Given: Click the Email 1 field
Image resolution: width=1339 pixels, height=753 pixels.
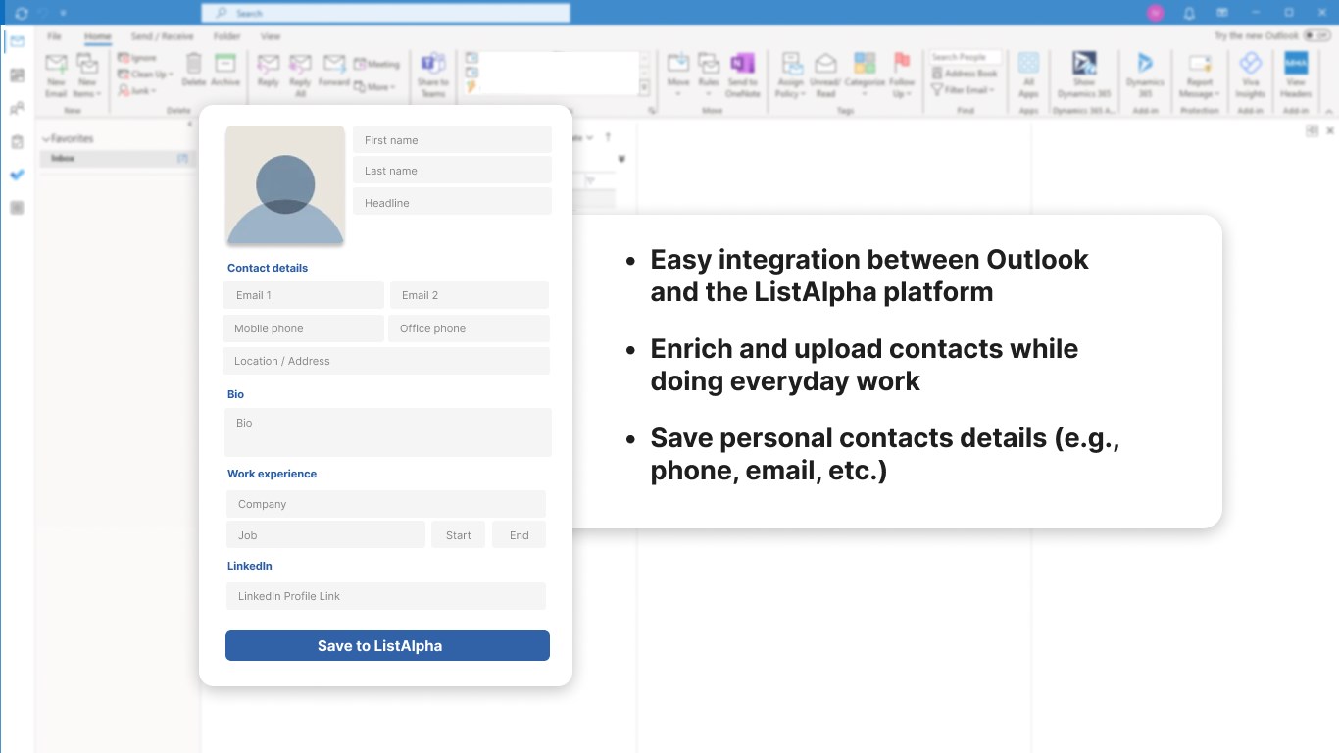Looking at the screenshot, I should tap(303, 295).
